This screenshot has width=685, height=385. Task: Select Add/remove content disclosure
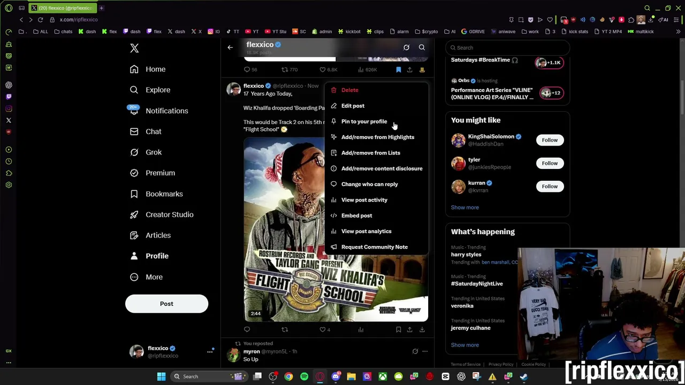coord(376,168)
